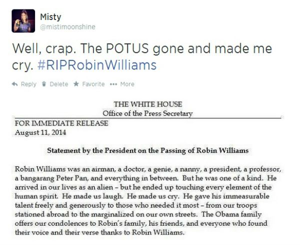Click the reply arrow icon
This screenshot has height=245, width=300.
tap(14, 84)
